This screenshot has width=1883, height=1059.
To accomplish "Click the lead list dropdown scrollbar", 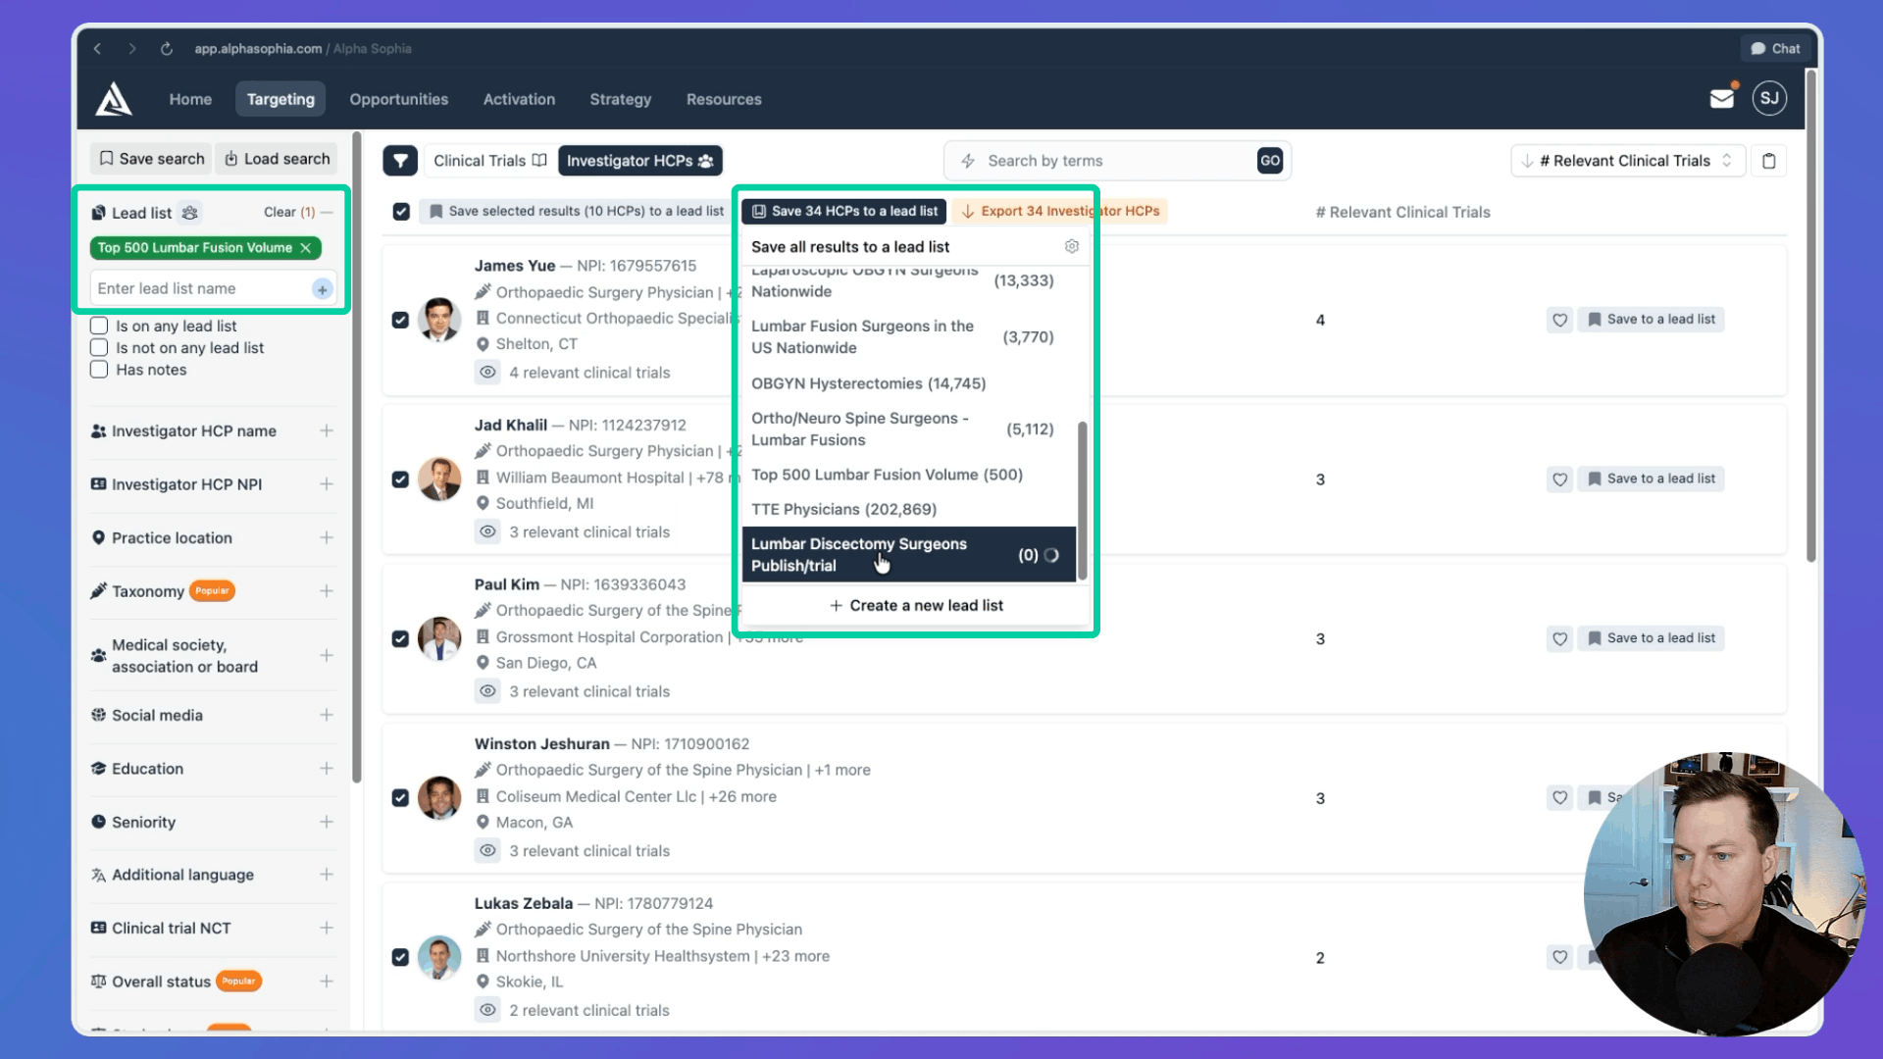I will tap(1082, 498).
